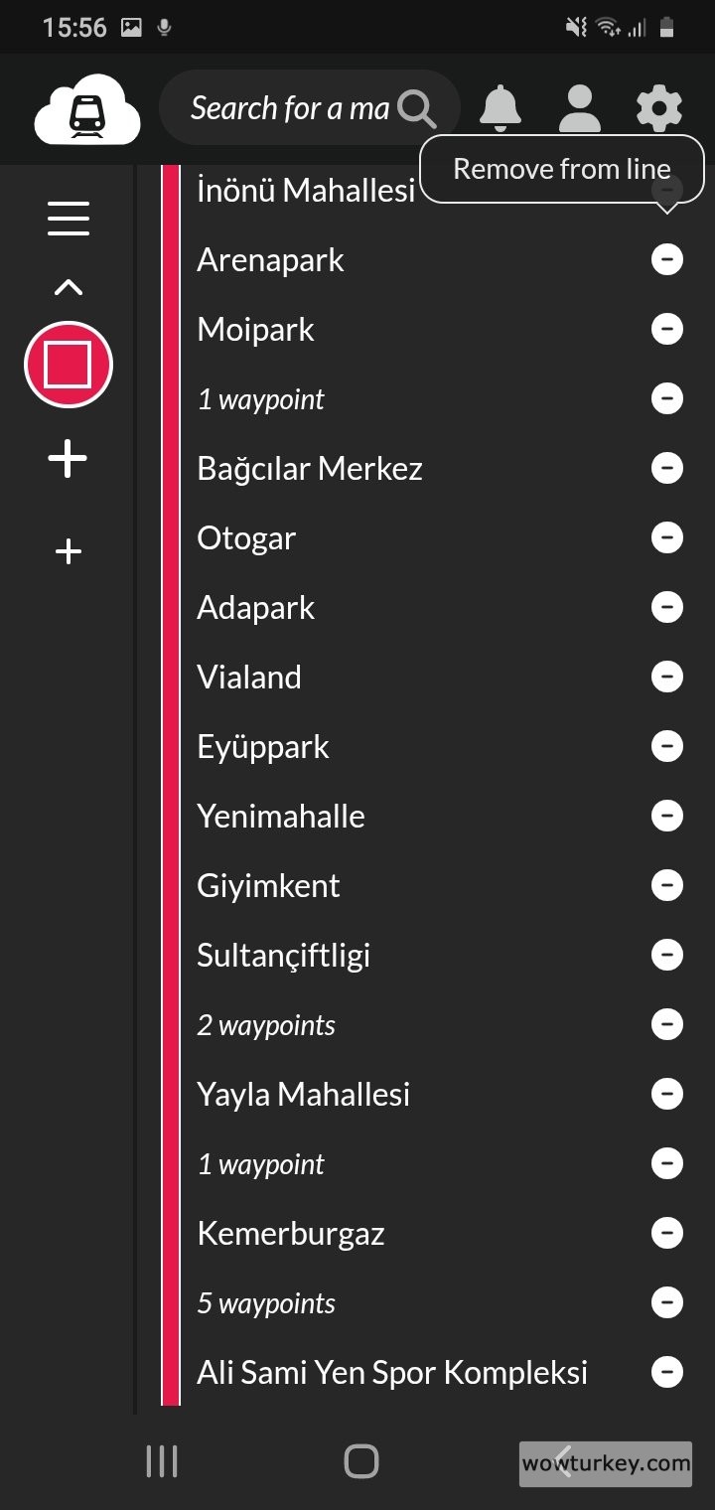Collapse the line panel with up chevron
Viewport: 715px width, 1510px height.
pos(69,288)
